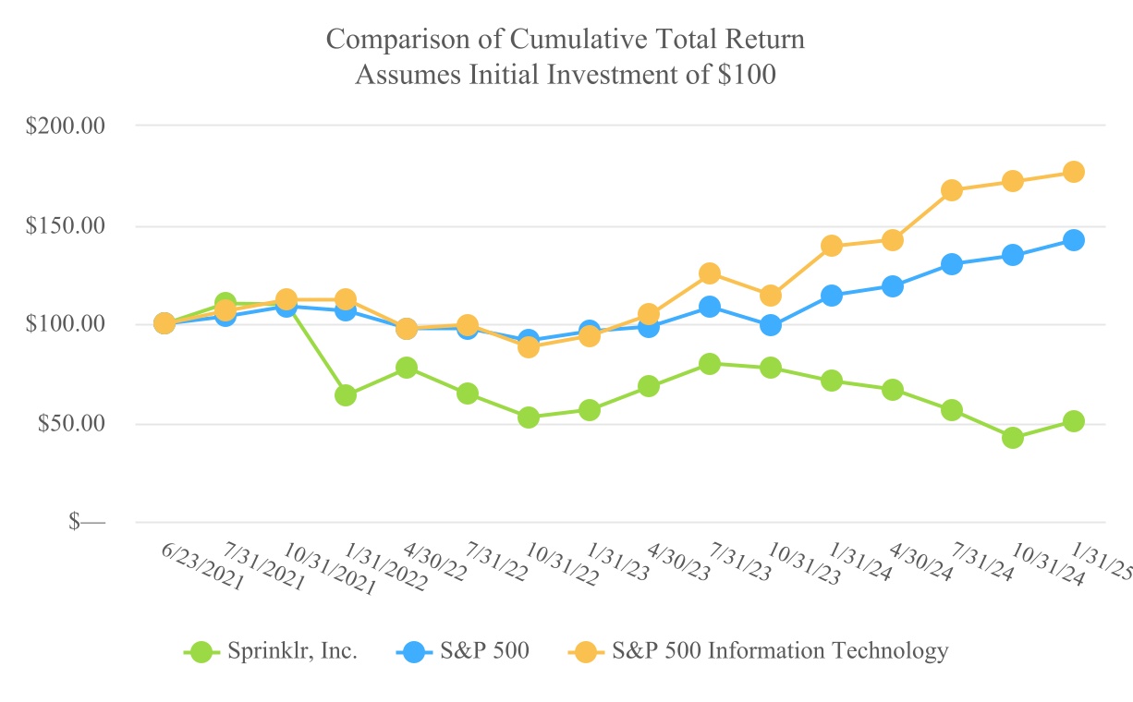1133x702 pixels.
Task: Select the orange data point at 1/31/25
Action: (1073, 172)
